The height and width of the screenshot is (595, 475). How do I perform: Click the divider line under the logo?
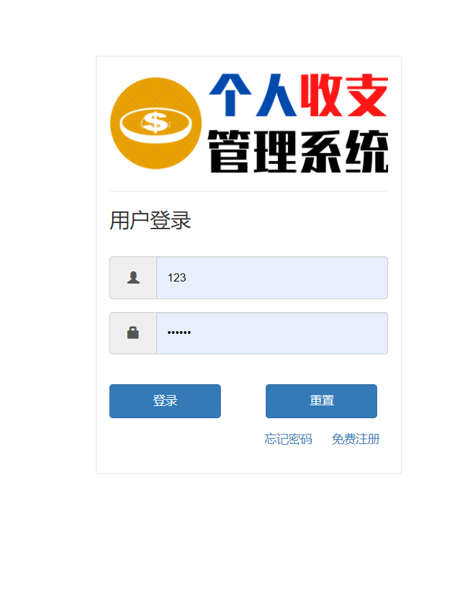249,191
